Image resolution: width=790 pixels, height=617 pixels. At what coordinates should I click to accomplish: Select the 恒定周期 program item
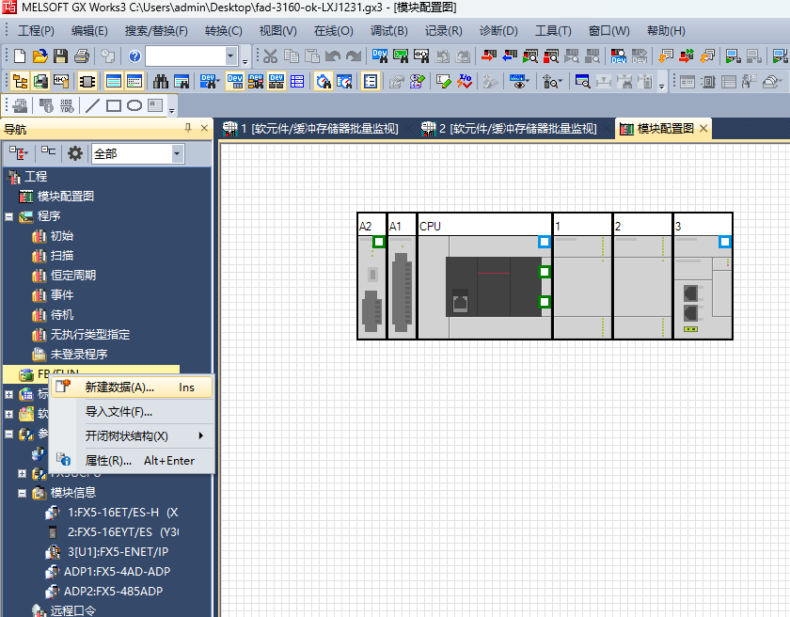[73, 276]
